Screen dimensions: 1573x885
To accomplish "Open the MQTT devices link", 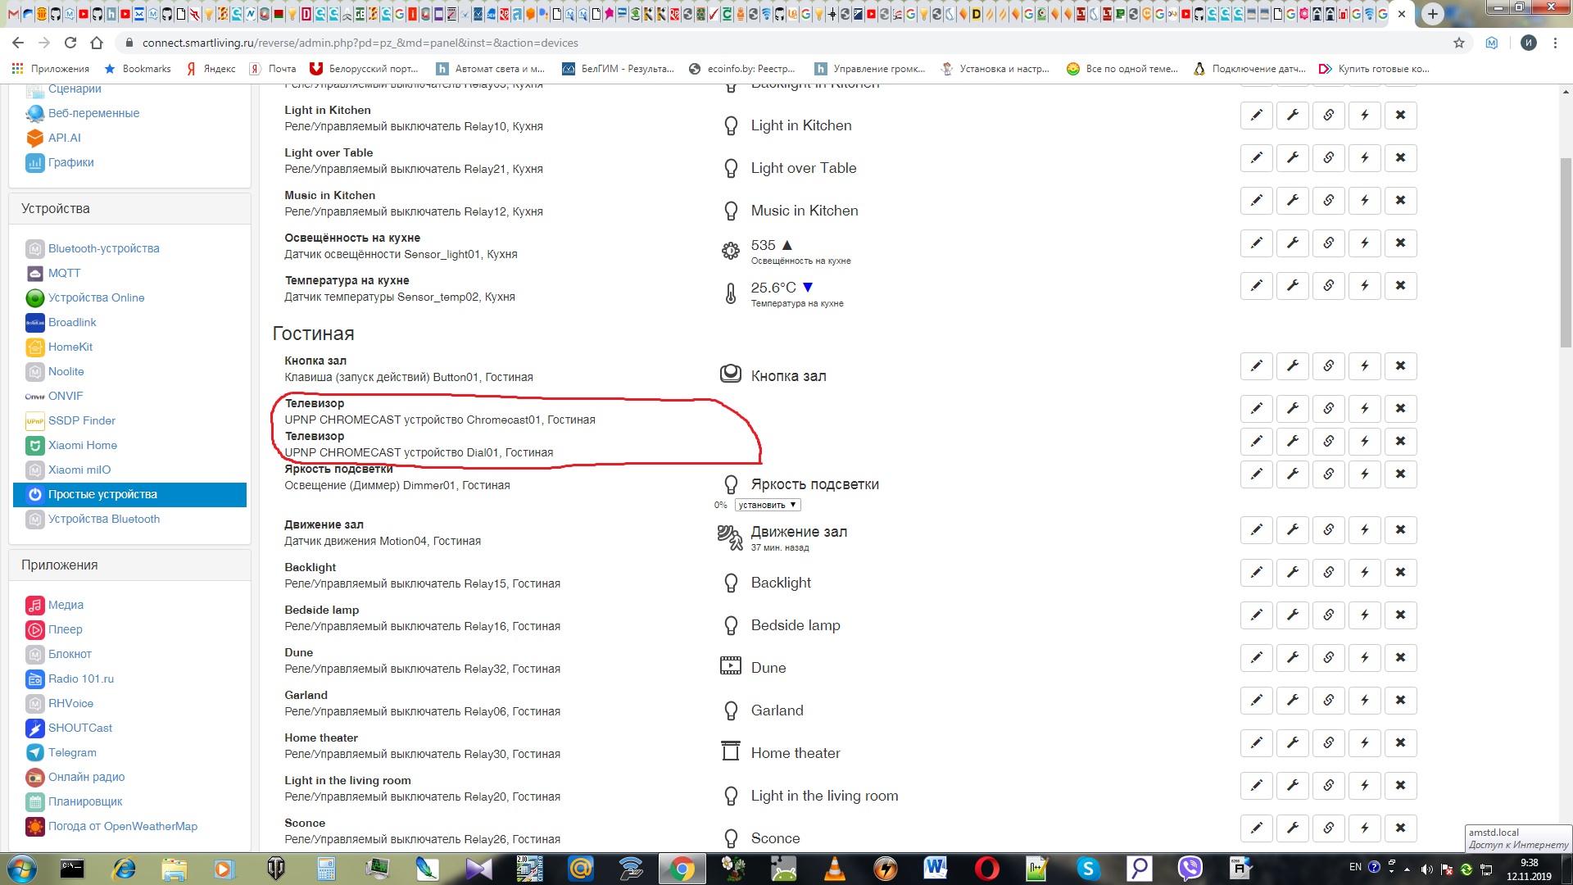I will [x=64, y=273].
